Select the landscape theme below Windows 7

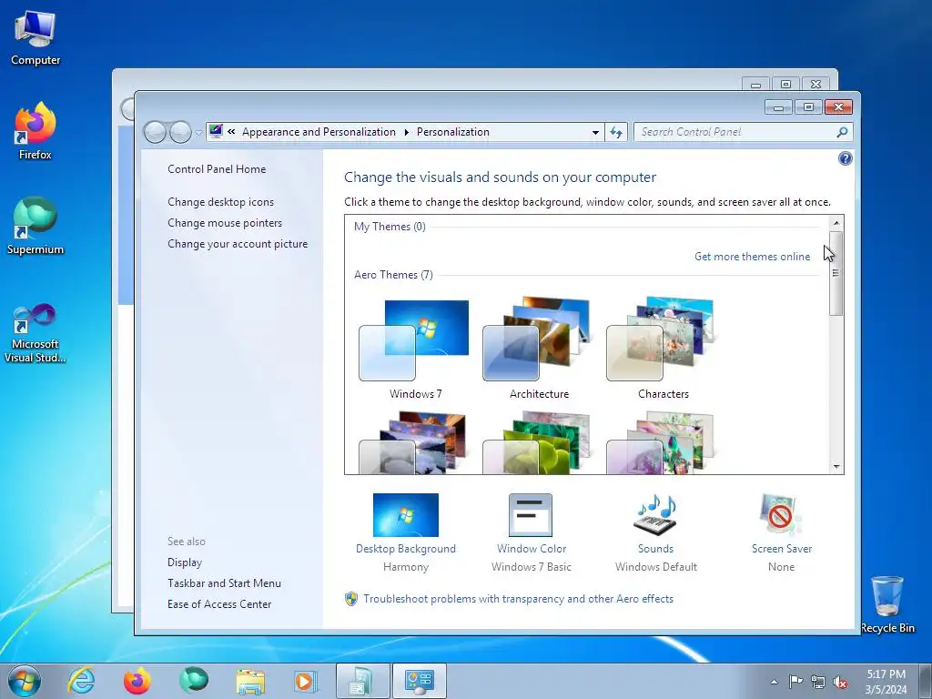click(415, 443)
